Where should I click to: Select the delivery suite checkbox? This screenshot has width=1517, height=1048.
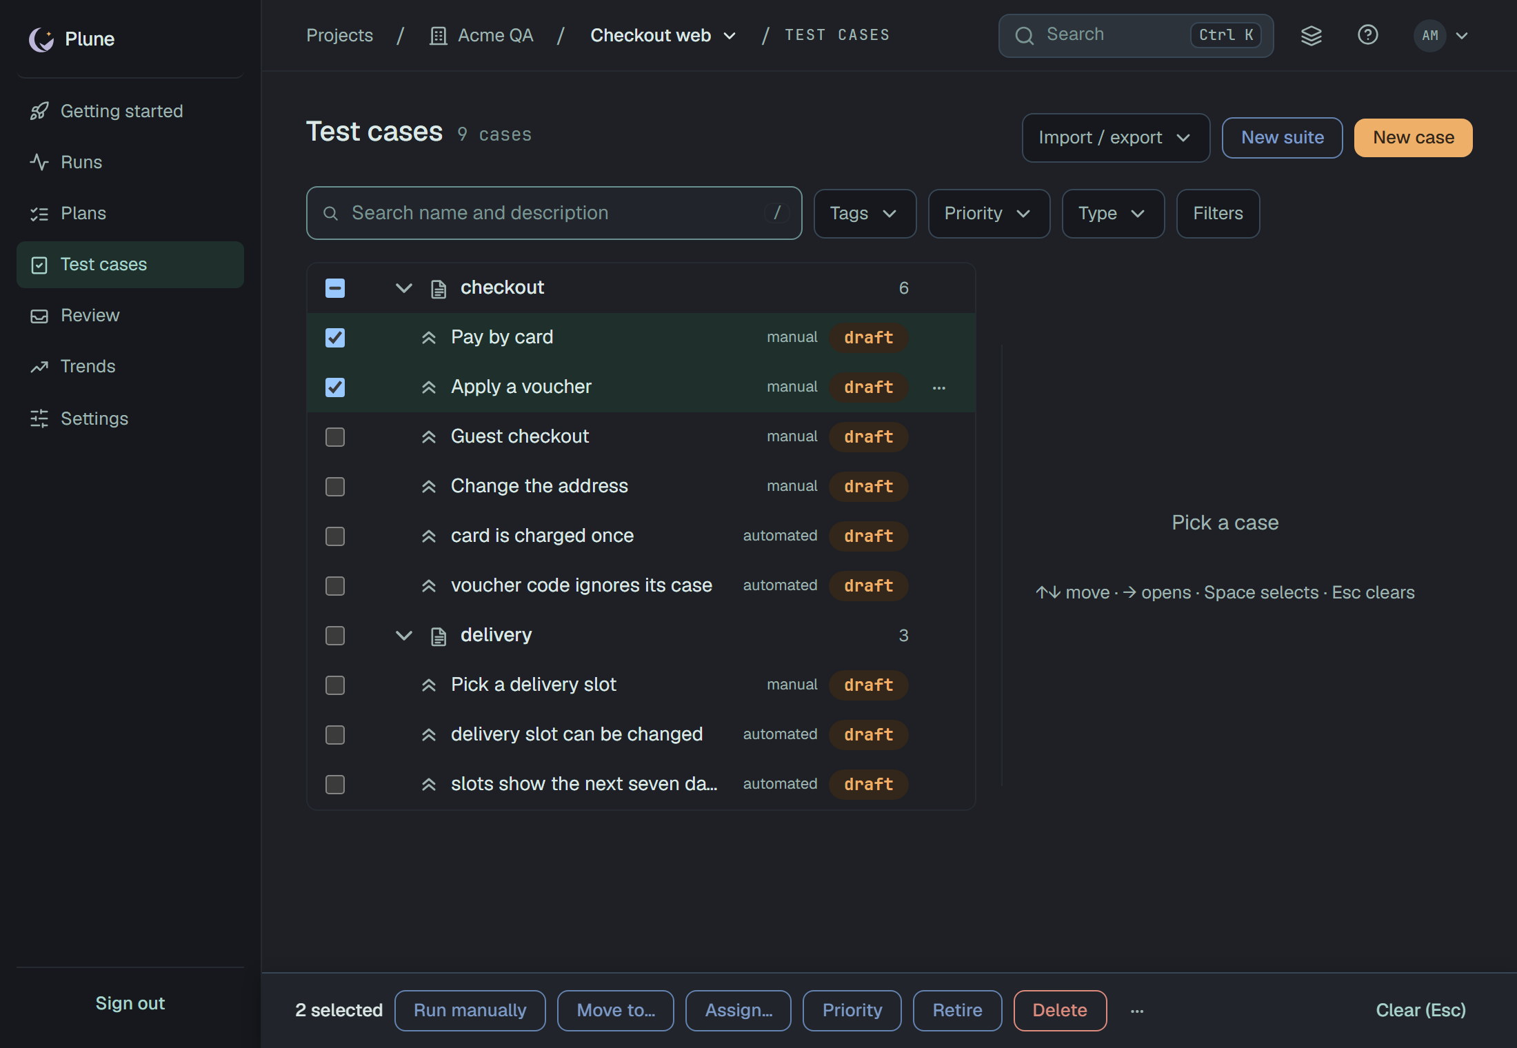click(x=335, y=636)
